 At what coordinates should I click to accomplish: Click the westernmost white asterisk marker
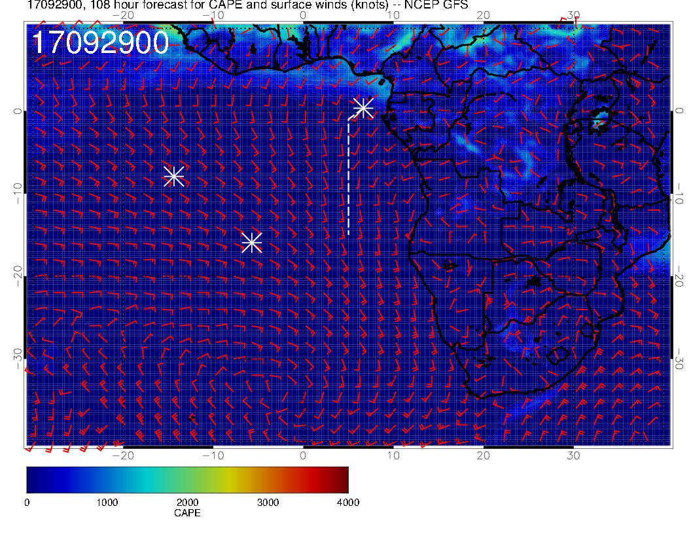click(173, 176)
